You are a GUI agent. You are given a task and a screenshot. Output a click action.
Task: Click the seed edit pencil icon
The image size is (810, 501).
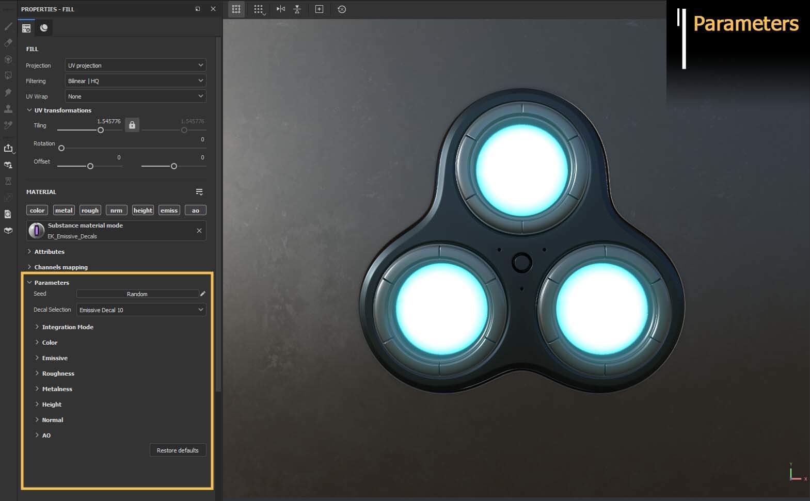pyautogui.click(x=203, y=294)
